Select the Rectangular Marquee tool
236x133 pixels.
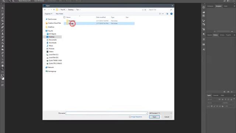click(x=3, y=11)
